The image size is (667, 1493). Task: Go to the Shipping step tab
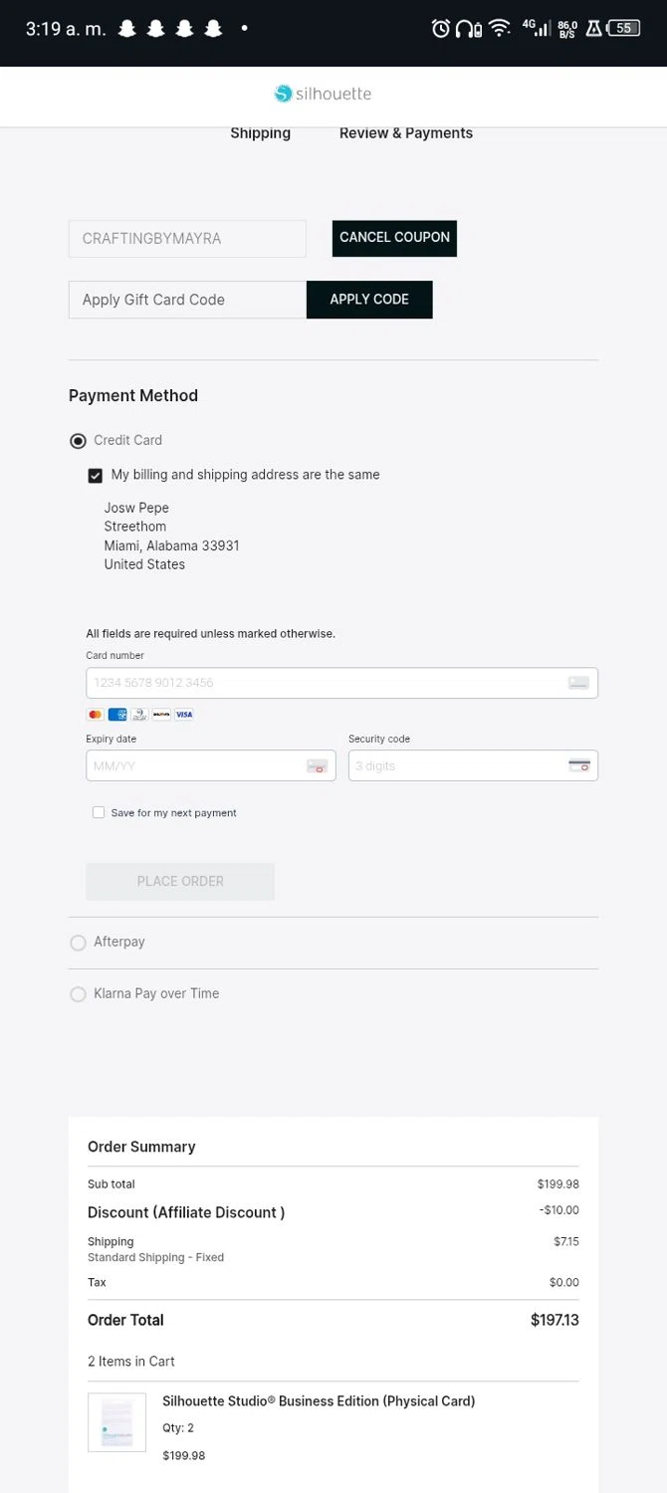[260, 133]
